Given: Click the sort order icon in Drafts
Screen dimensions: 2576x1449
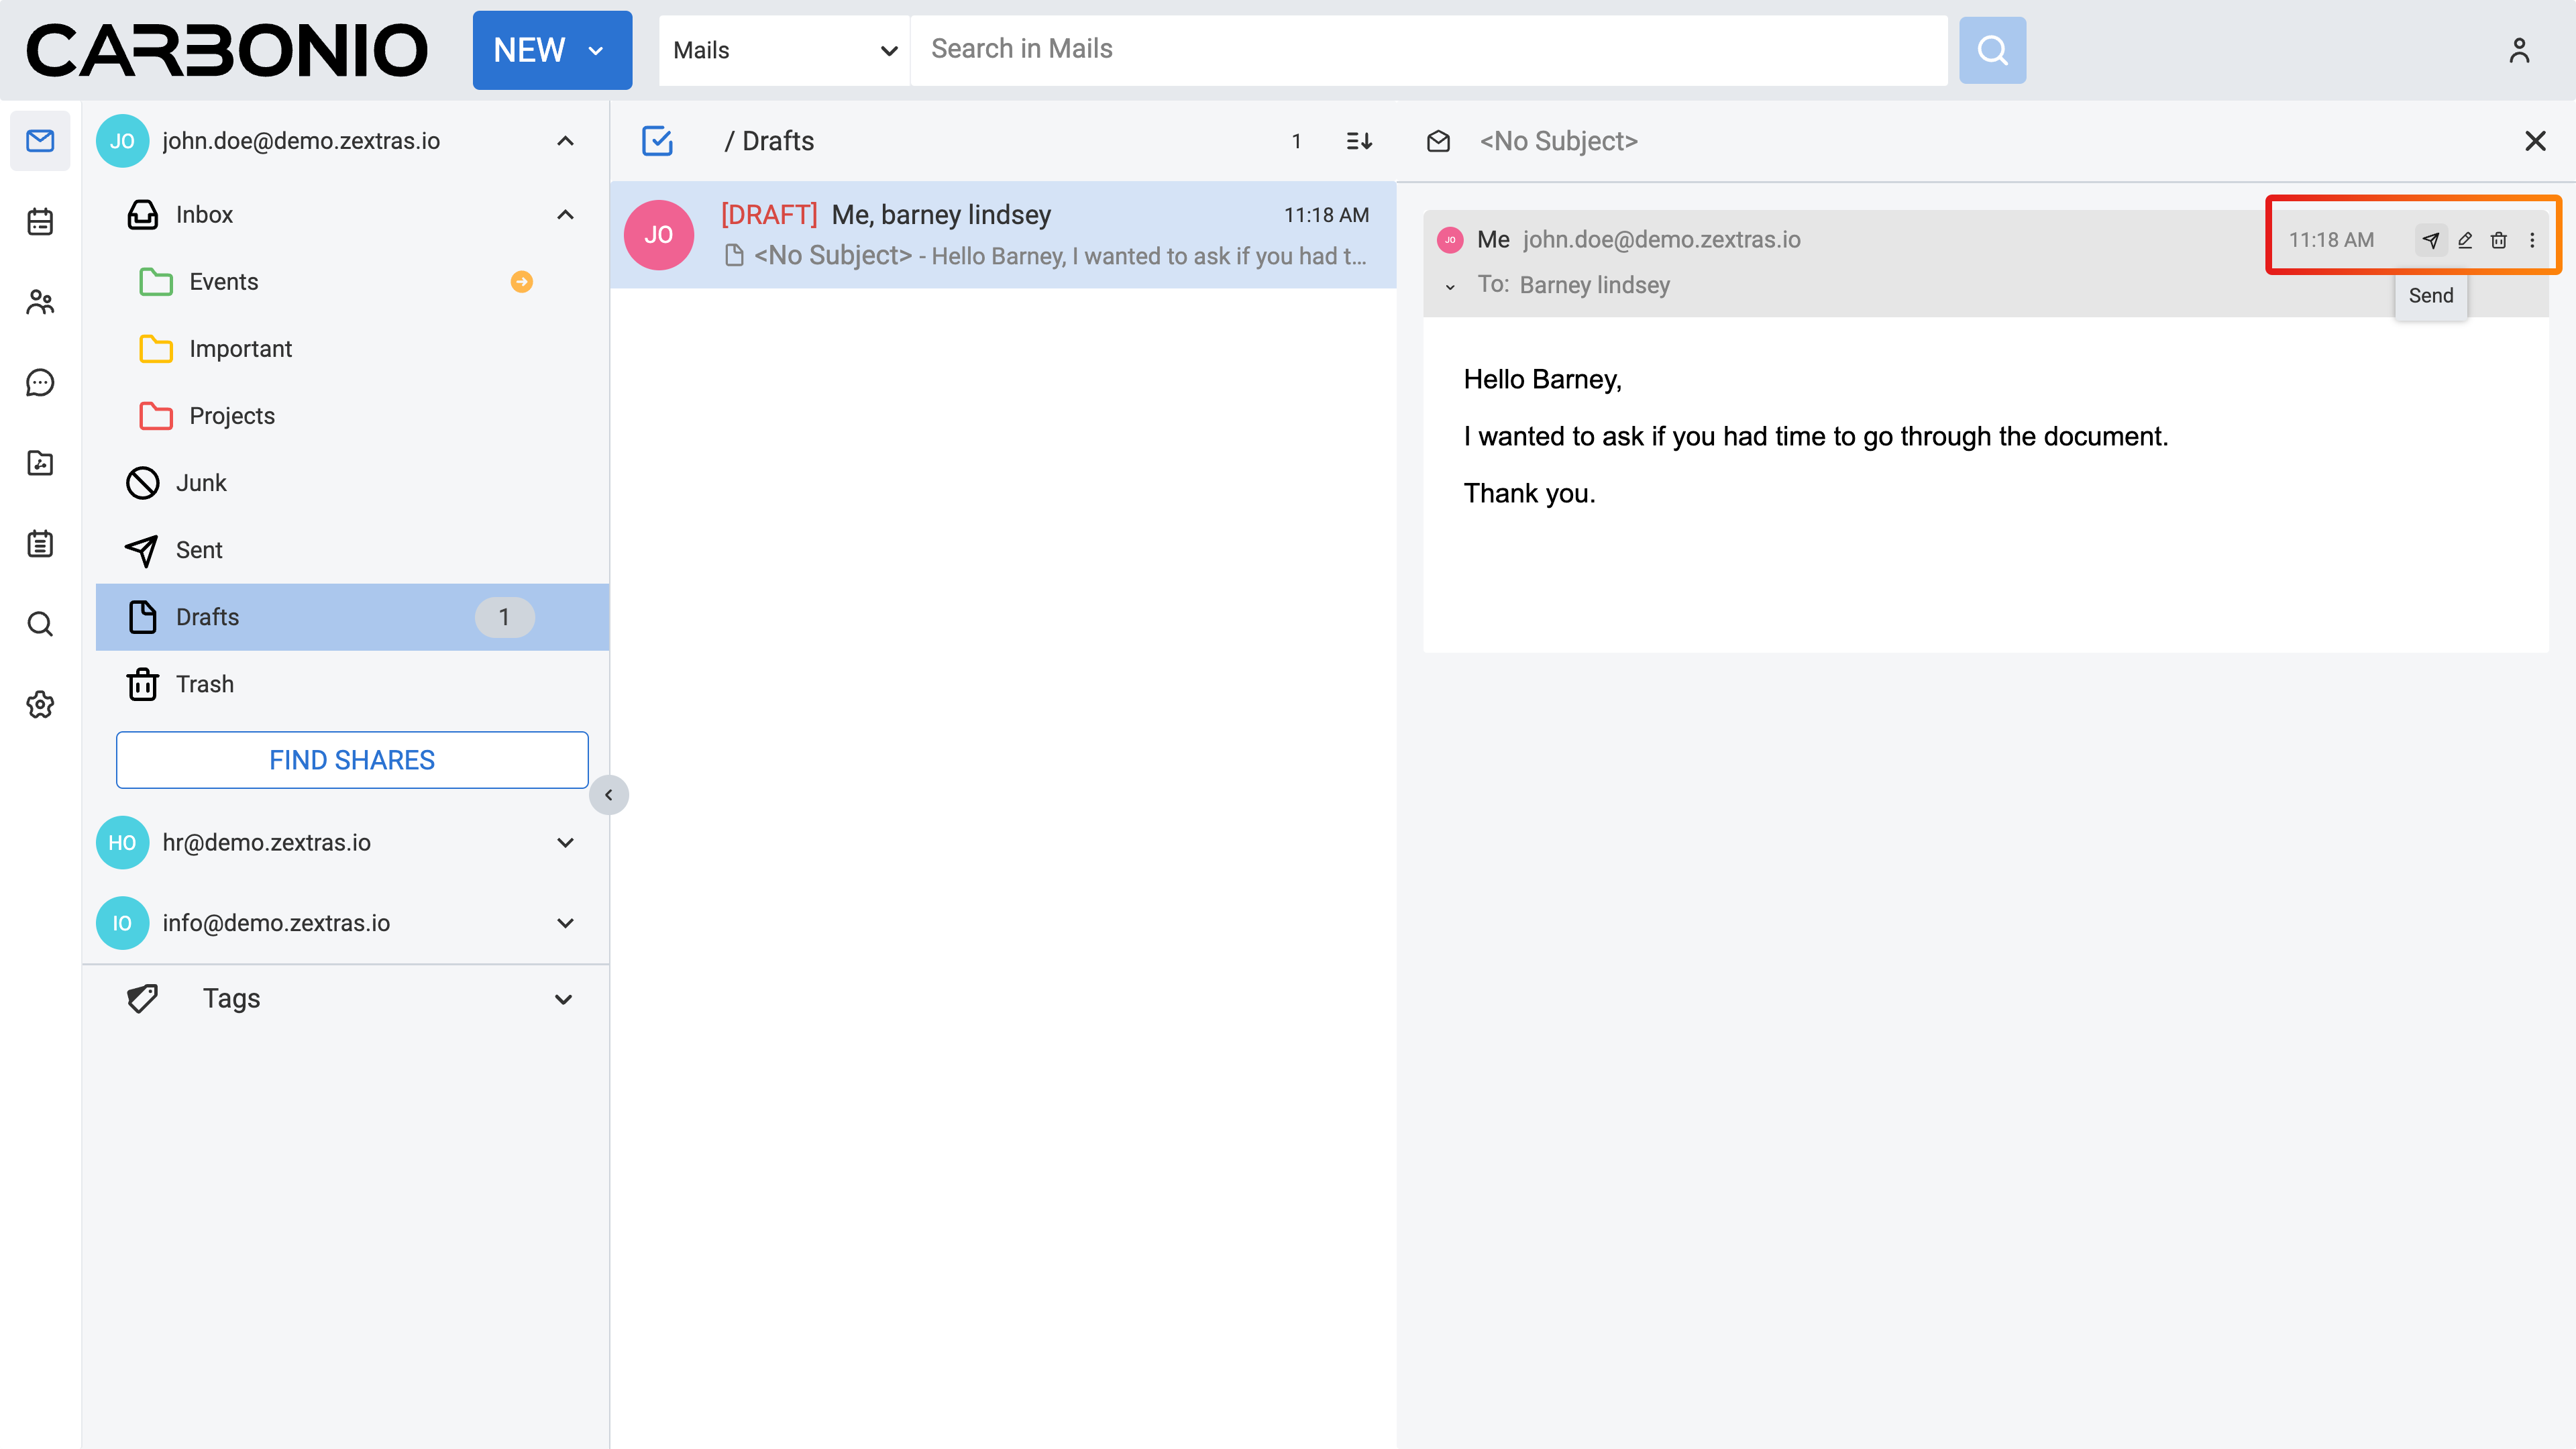Looking at the screenshot, I should click(x=1359, y=141).
